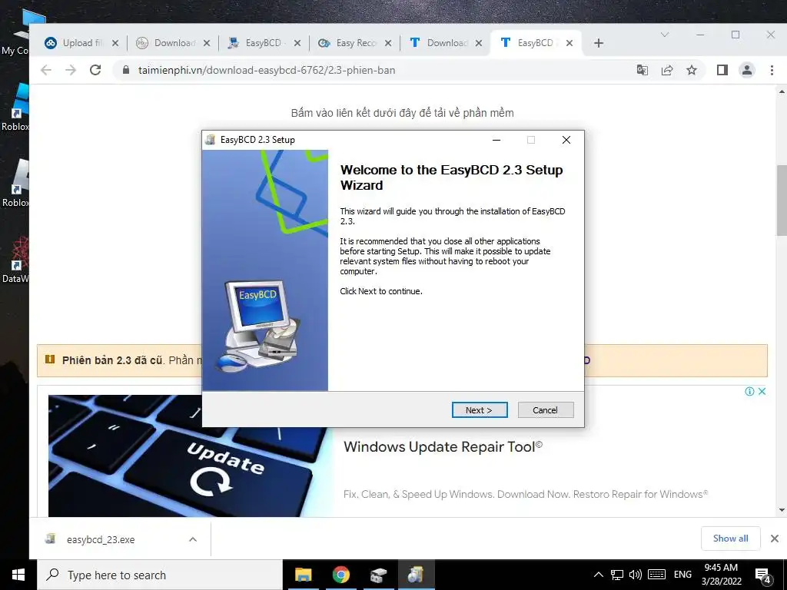
Task: Open the notification center icon
Action: pos(763,575)
